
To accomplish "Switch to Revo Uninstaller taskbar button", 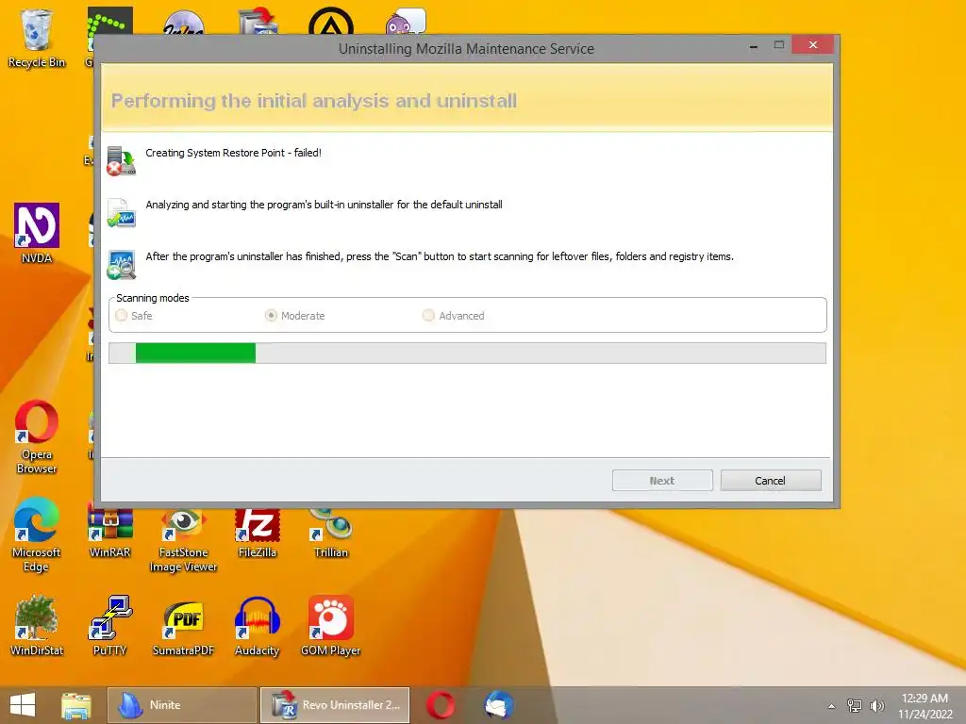I will [335, 705].
